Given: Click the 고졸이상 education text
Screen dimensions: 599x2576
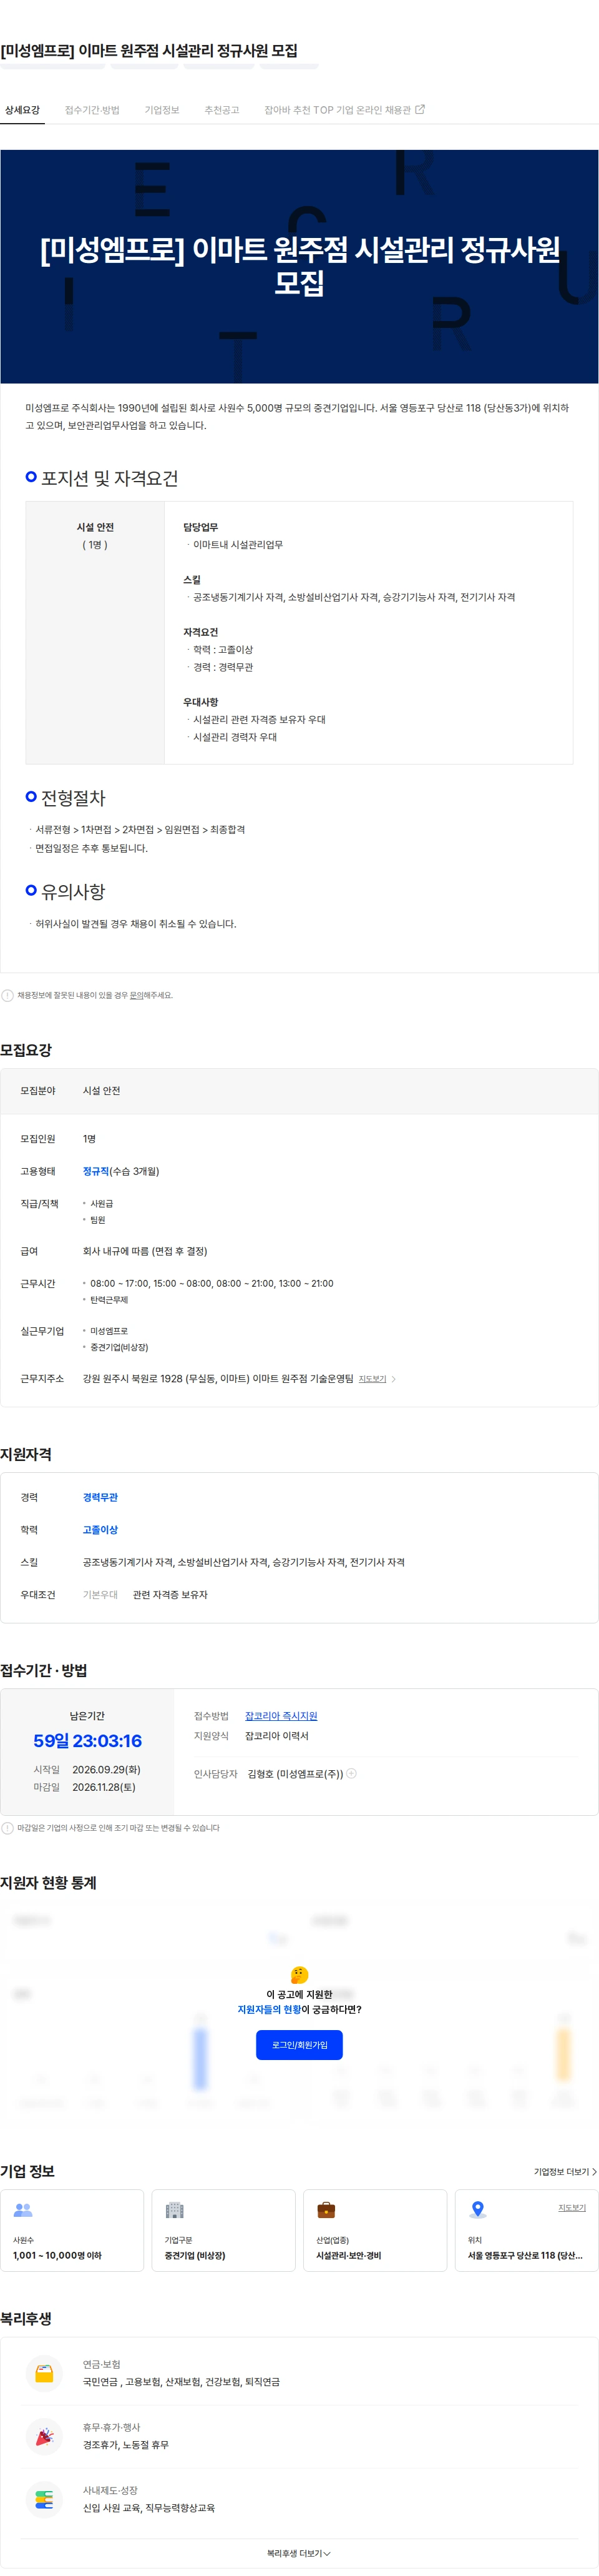Looking at the screenshot, I should tap(100, 1530).
